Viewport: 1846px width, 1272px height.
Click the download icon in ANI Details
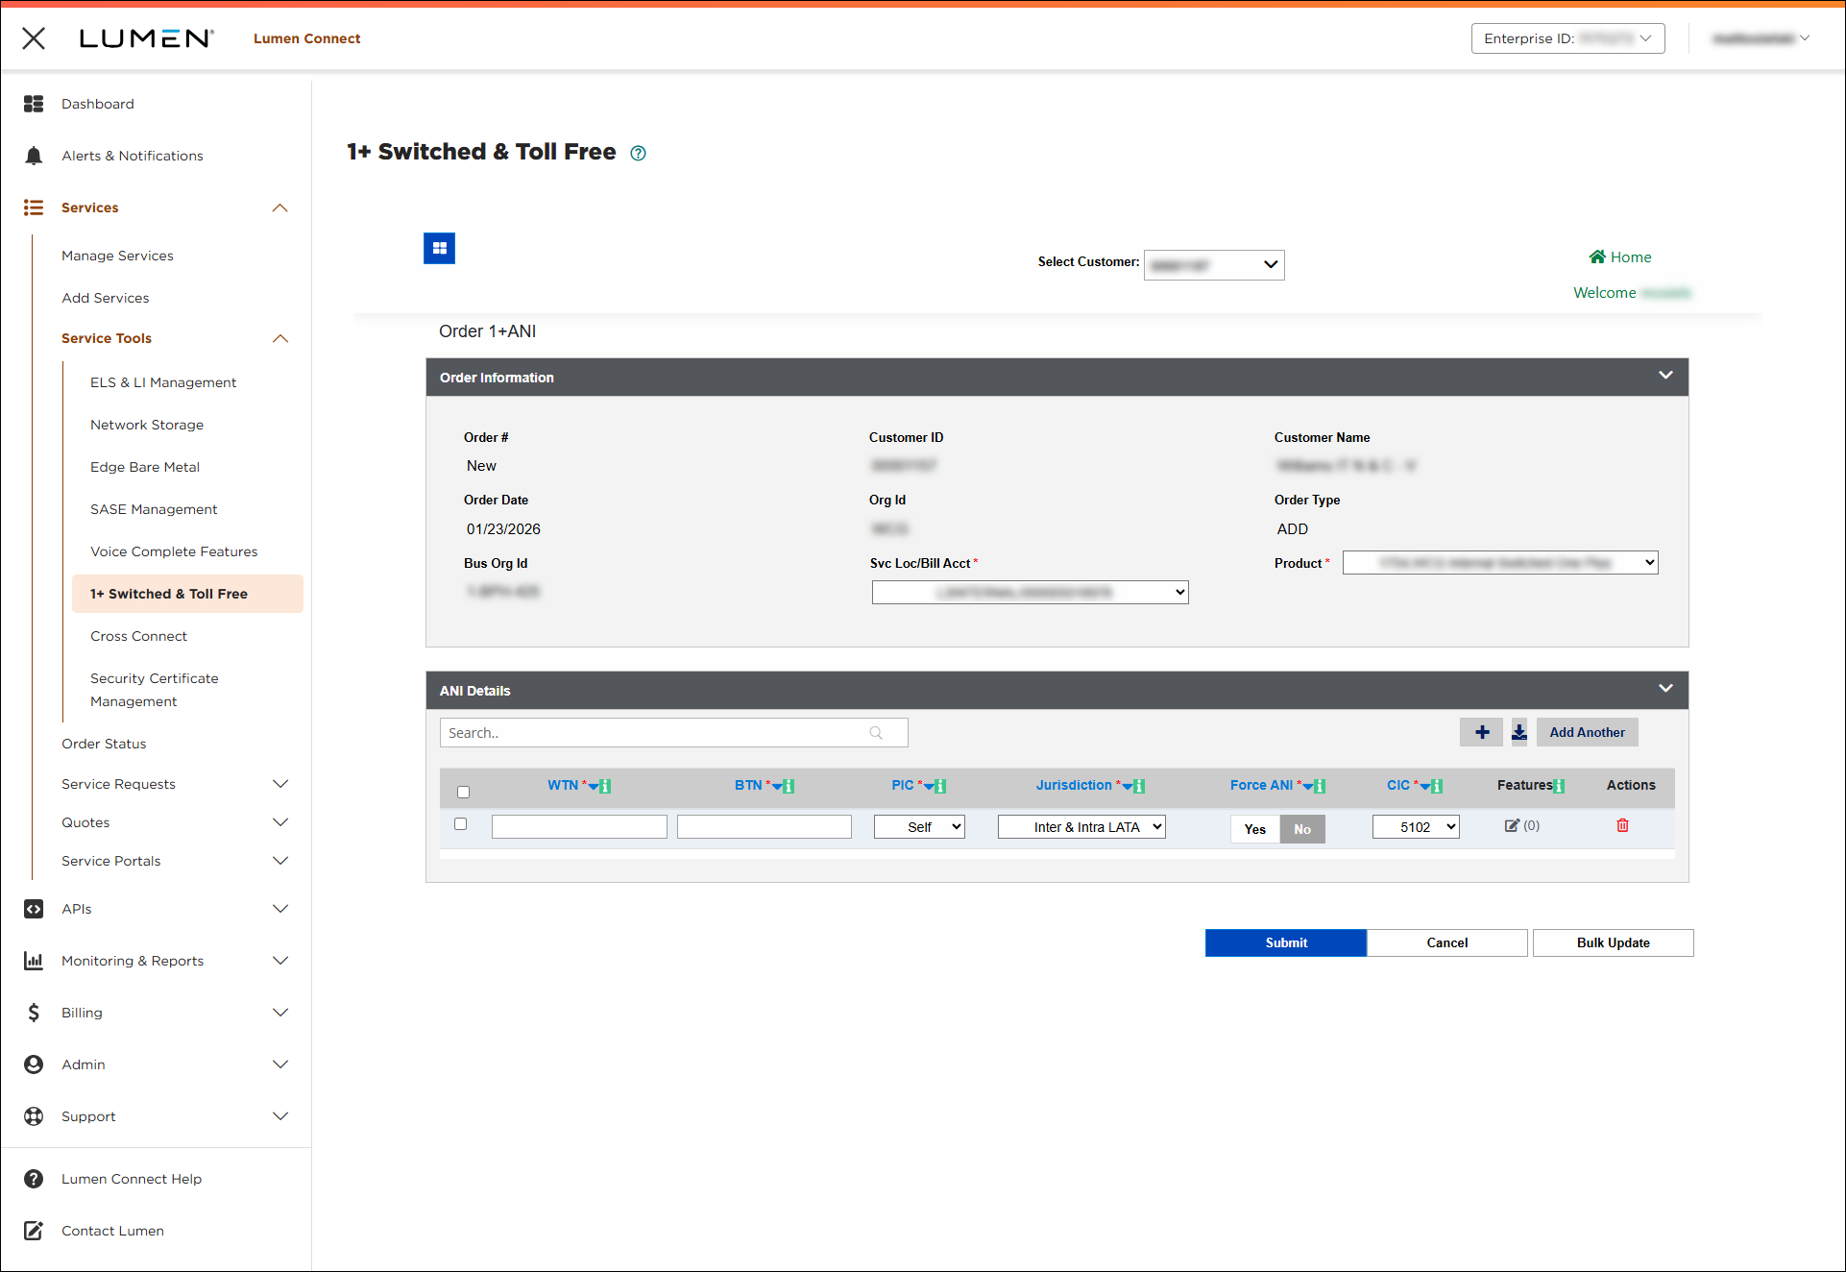1519,732
